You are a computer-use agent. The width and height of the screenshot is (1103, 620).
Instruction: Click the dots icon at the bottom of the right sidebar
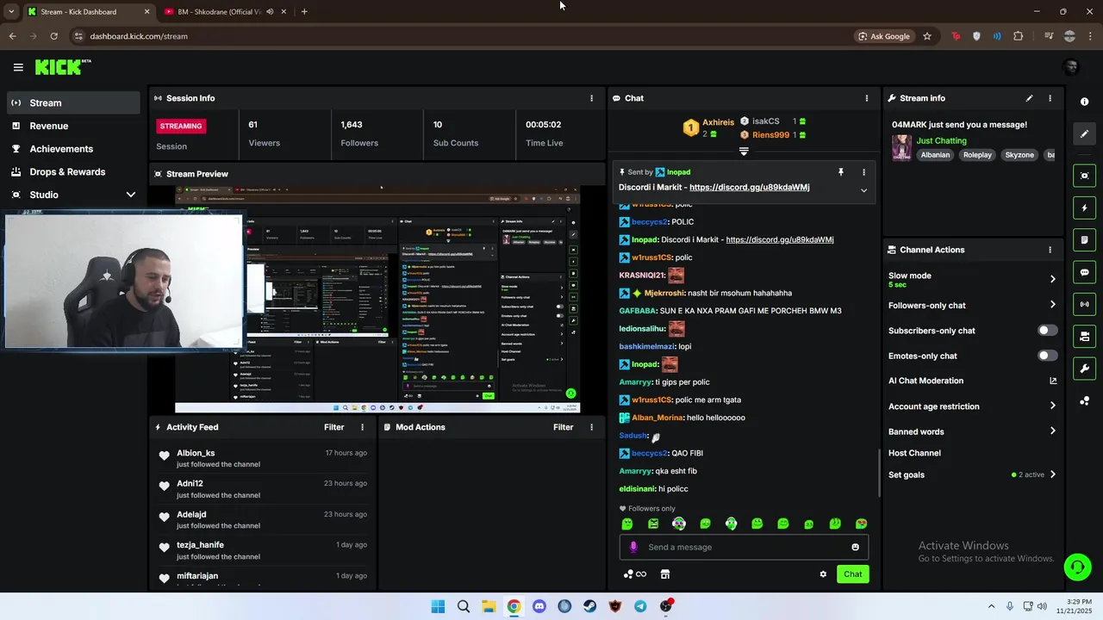tap(1084, 400)
